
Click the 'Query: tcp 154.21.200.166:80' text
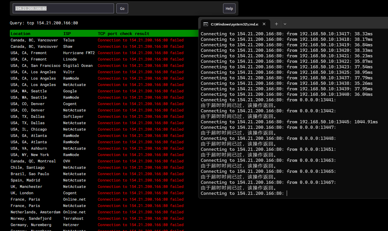click(44, 23)
